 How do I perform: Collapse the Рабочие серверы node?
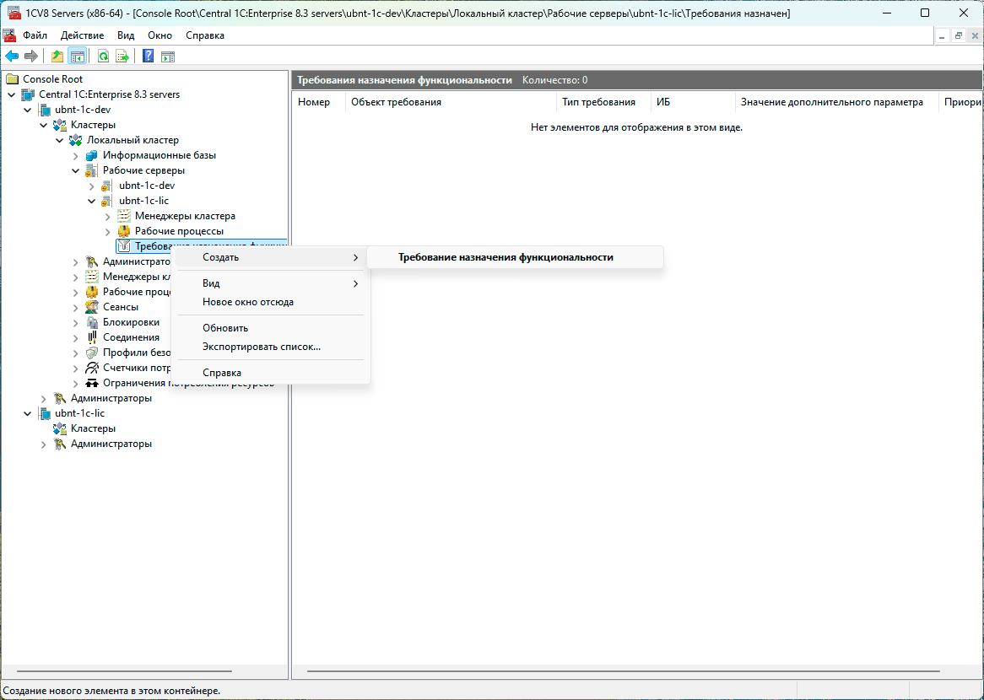(76, 170)
